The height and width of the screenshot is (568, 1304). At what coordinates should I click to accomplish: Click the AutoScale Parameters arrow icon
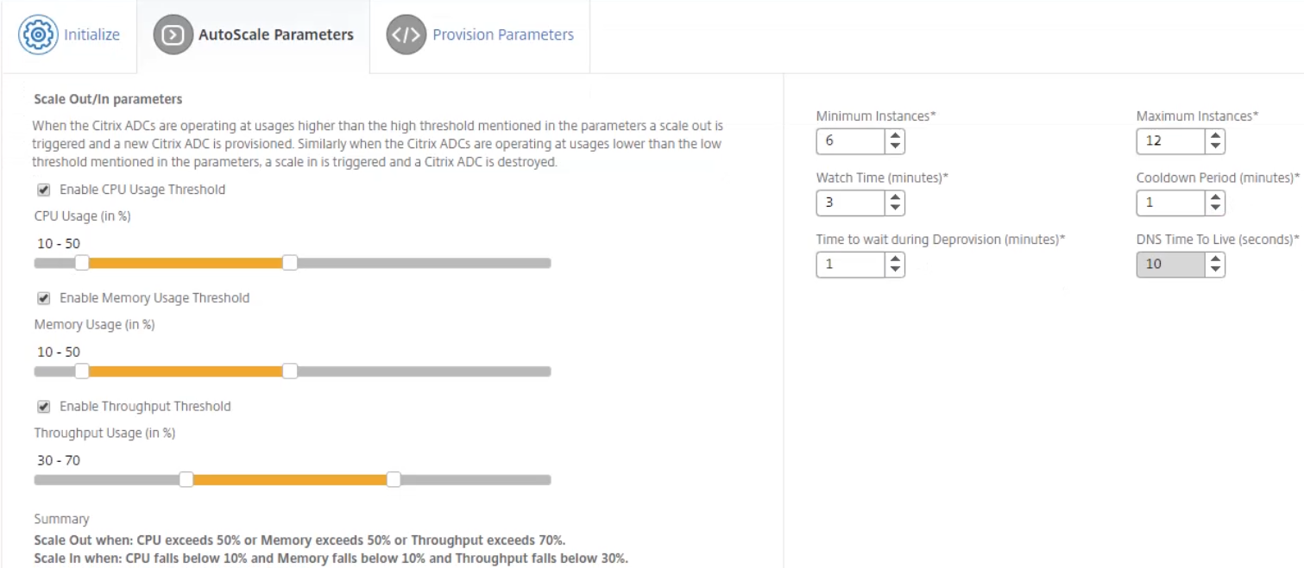pos(173,35)
